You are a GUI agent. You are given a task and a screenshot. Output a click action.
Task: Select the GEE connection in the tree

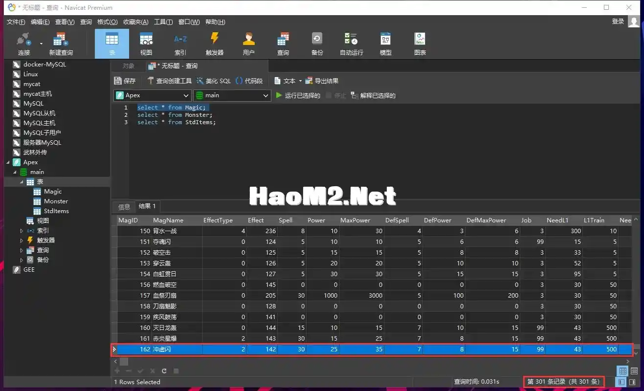coord(29,270)
